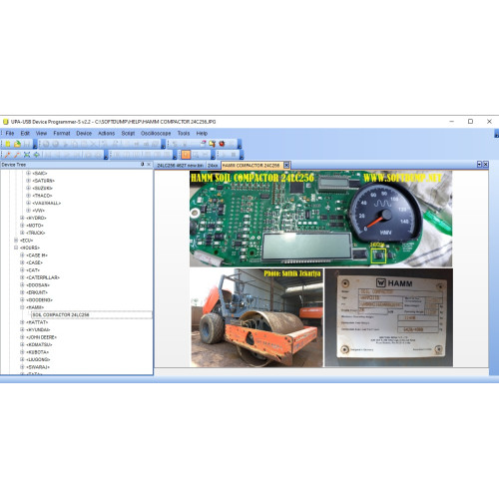Click the green plus crosshair icon
This screenshot has height=499, width=499.
tap(37, 155)
